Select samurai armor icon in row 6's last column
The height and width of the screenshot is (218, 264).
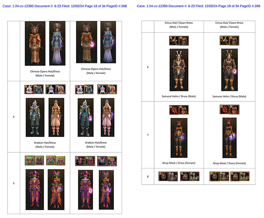pyautogui.click(x=234, y=40)
